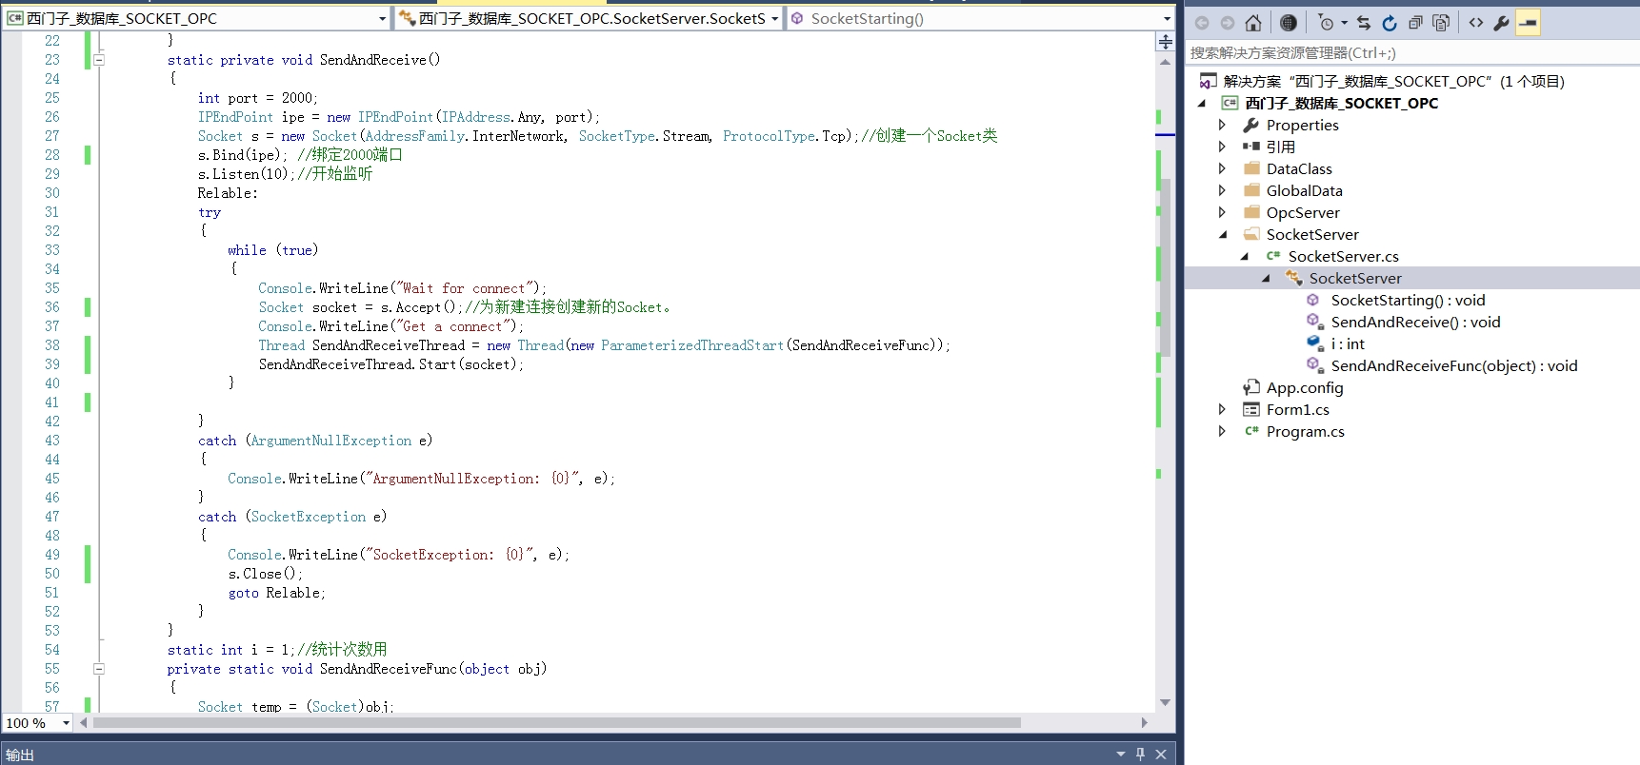The image size is (1640, 765).
Task: Click the editor split-window icon above scrollbar
Action: (x=1165, y=42)
